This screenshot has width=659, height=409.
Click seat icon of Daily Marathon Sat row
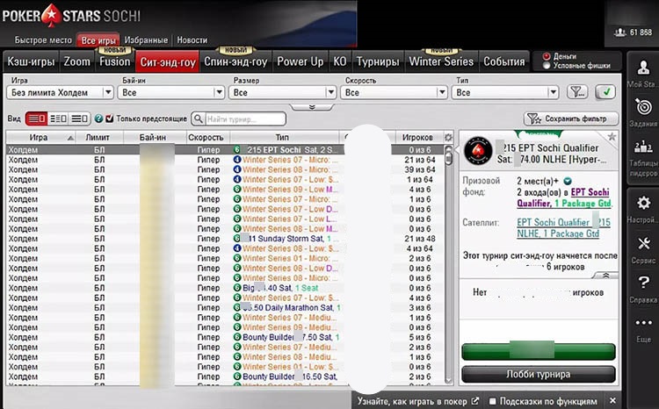pos(237,307)
